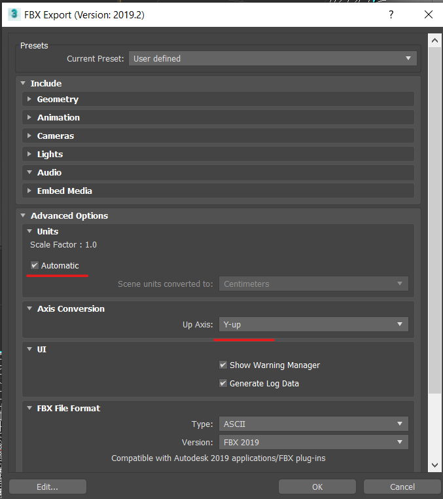Image resolution: width=443 pixels, height=499 pixels.
Task: Expand the Cameras rollout
Action: click(56, 136)
